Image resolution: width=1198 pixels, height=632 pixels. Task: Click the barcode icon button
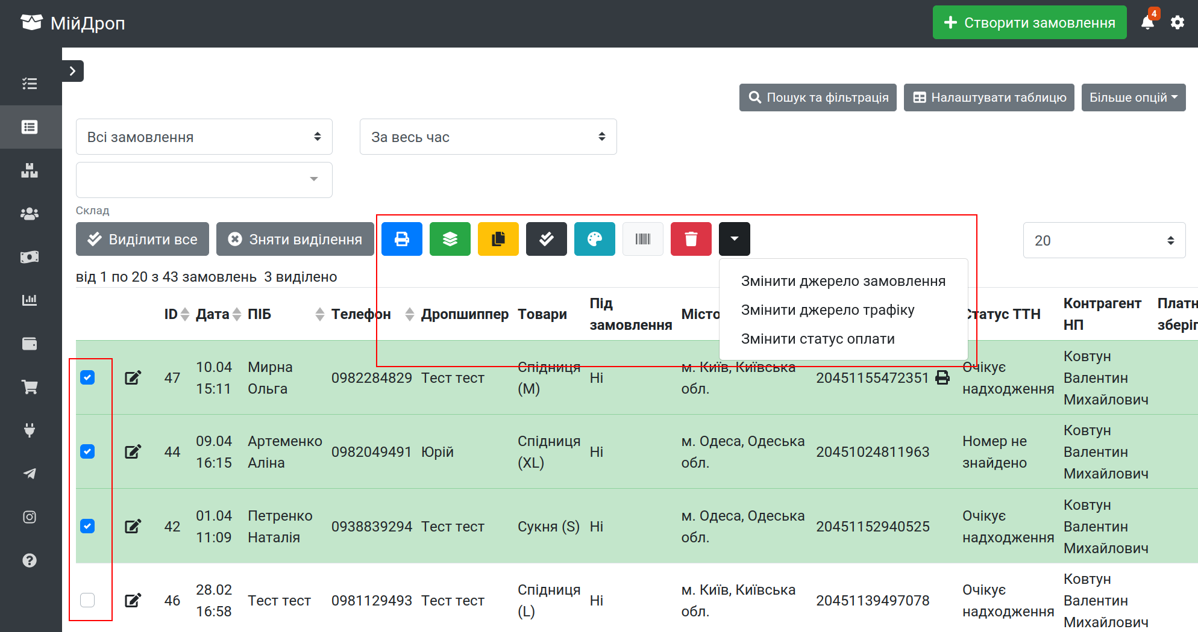click(x=643, y=239)
